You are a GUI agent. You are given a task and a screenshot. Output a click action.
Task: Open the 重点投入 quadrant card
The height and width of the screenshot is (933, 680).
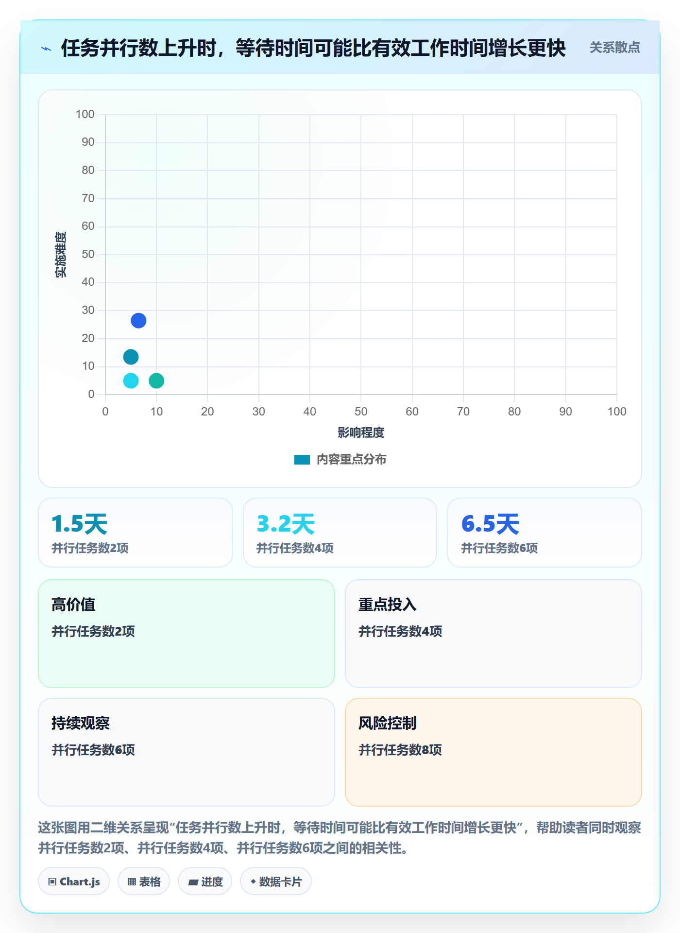point(493,634)
